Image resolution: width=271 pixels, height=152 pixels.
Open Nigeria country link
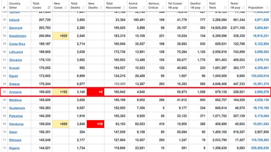(x=14, y=148)
